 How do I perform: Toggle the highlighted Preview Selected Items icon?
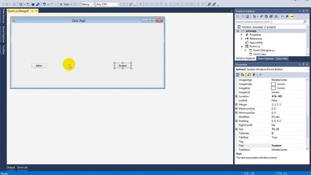[292, 17]
